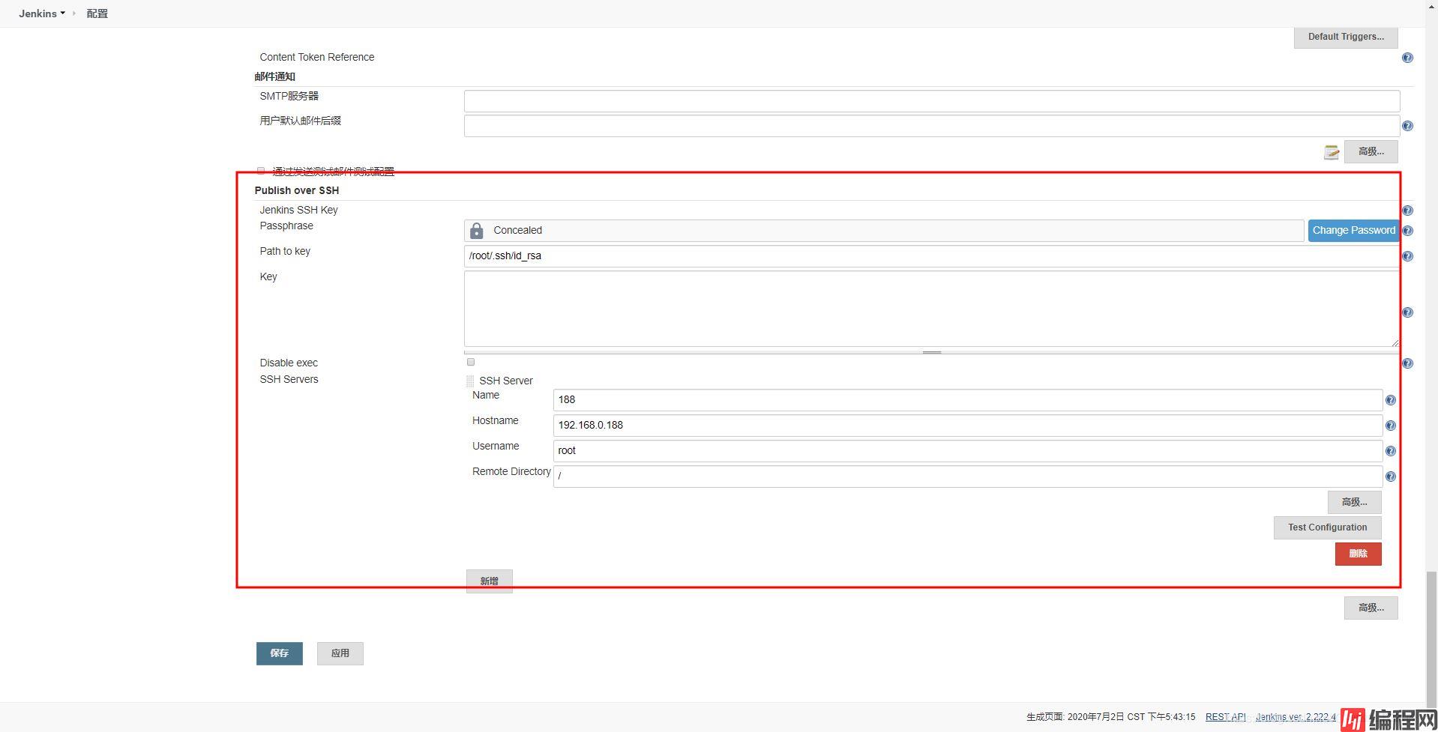The width and height of the screenshot is (1438, 732).
Task: Click the notepad icon beside mail 高级 button
Action: point(1332,152)
